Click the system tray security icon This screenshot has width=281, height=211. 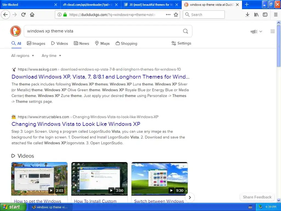(261, 207)
